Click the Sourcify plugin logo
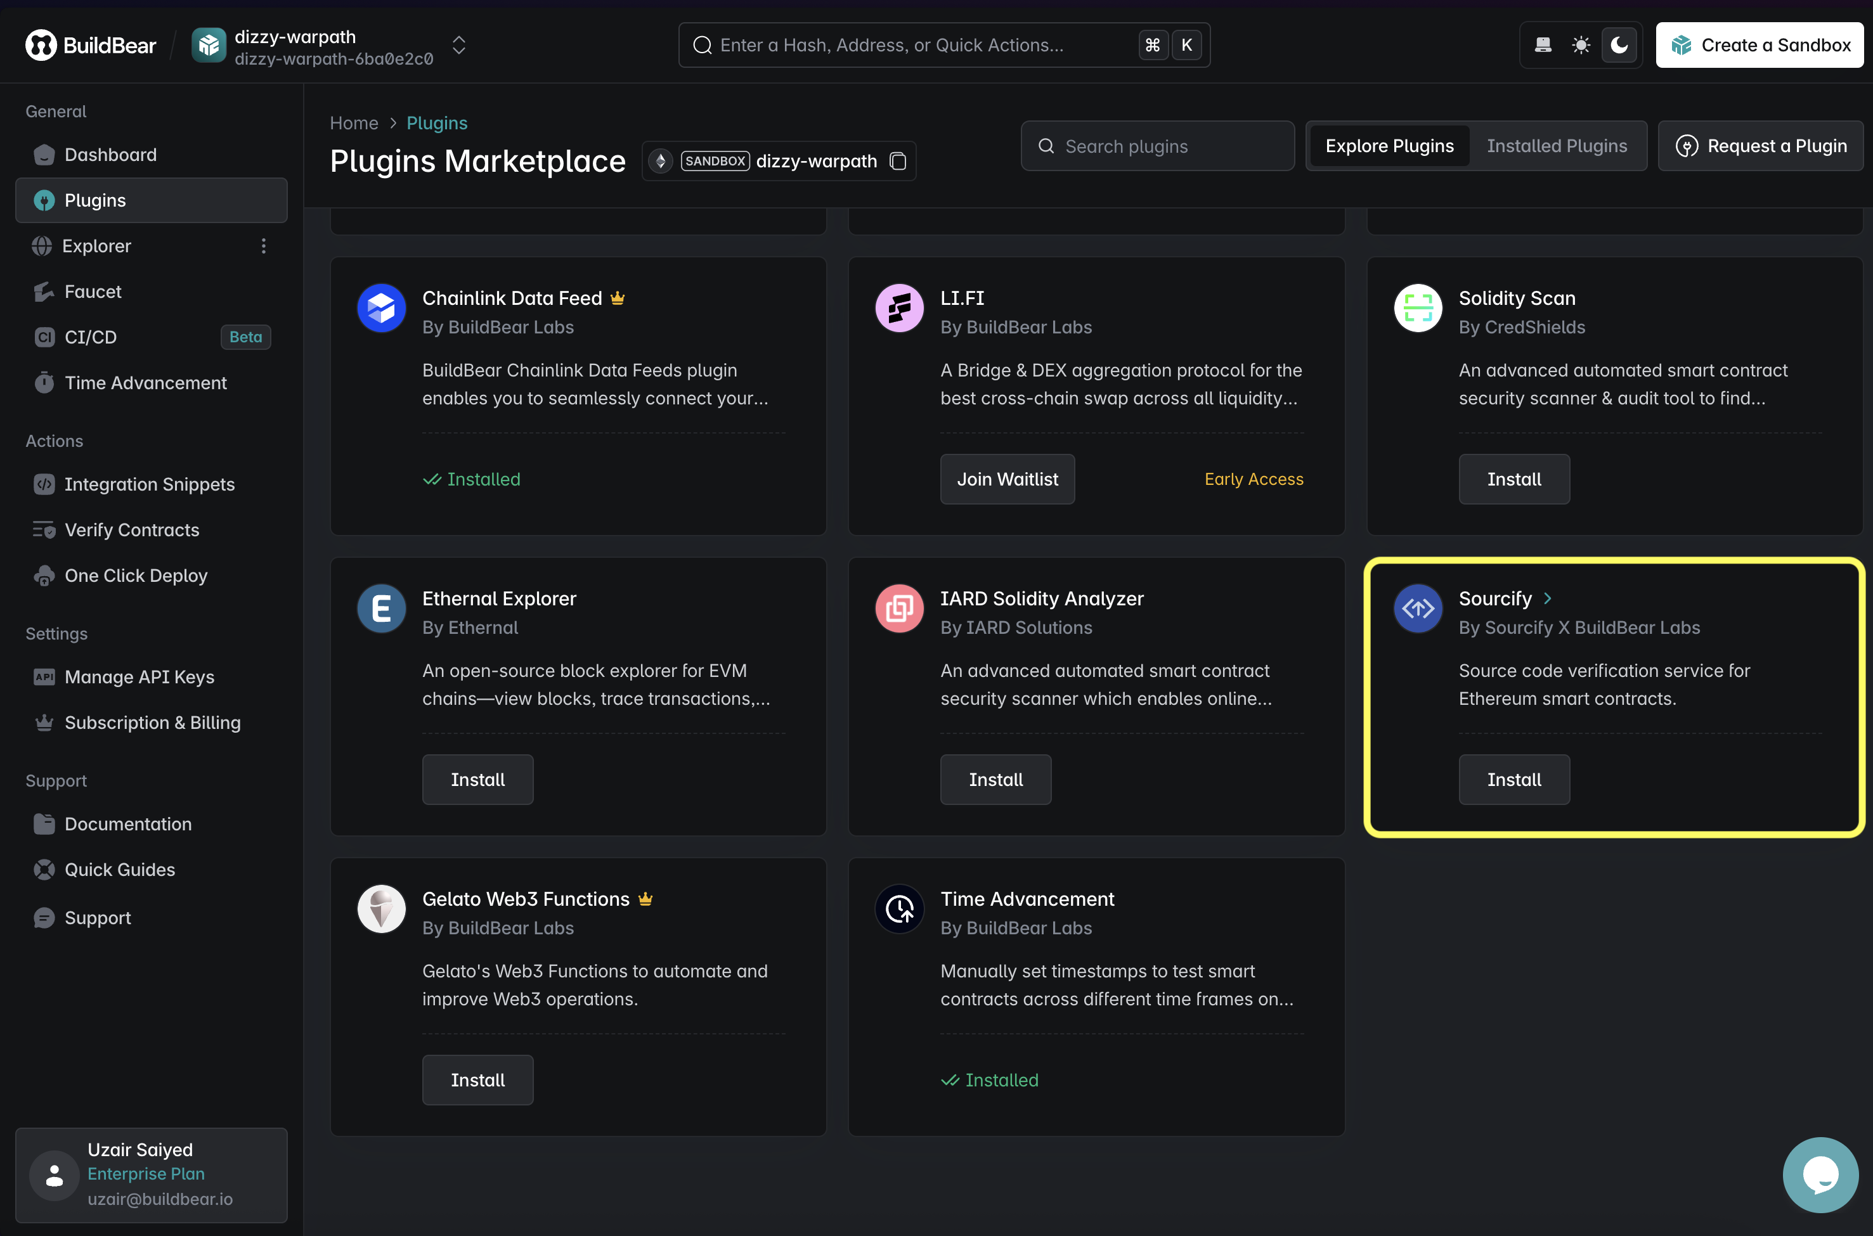The width and height of the screenshot is (1873, 1236). click(x=1418, y=608)
